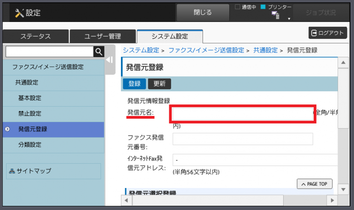Viewport: 354px width, 210px height.
Task: Click the 通信中 indicator box
Action: point(237,7)
